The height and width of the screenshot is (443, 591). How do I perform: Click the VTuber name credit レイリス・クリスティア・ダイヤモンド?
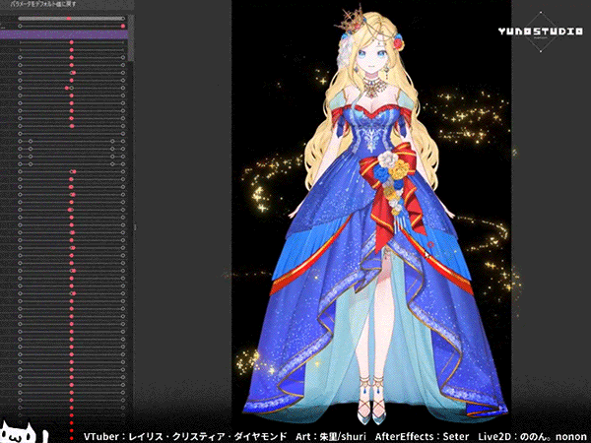click(184, 434)
